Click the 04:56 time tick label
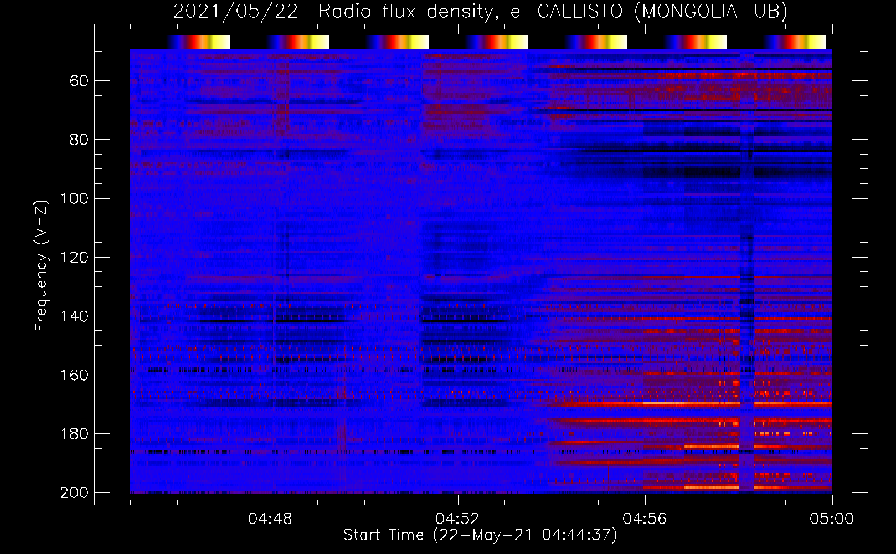896x554 pixels. pos(645,519)
